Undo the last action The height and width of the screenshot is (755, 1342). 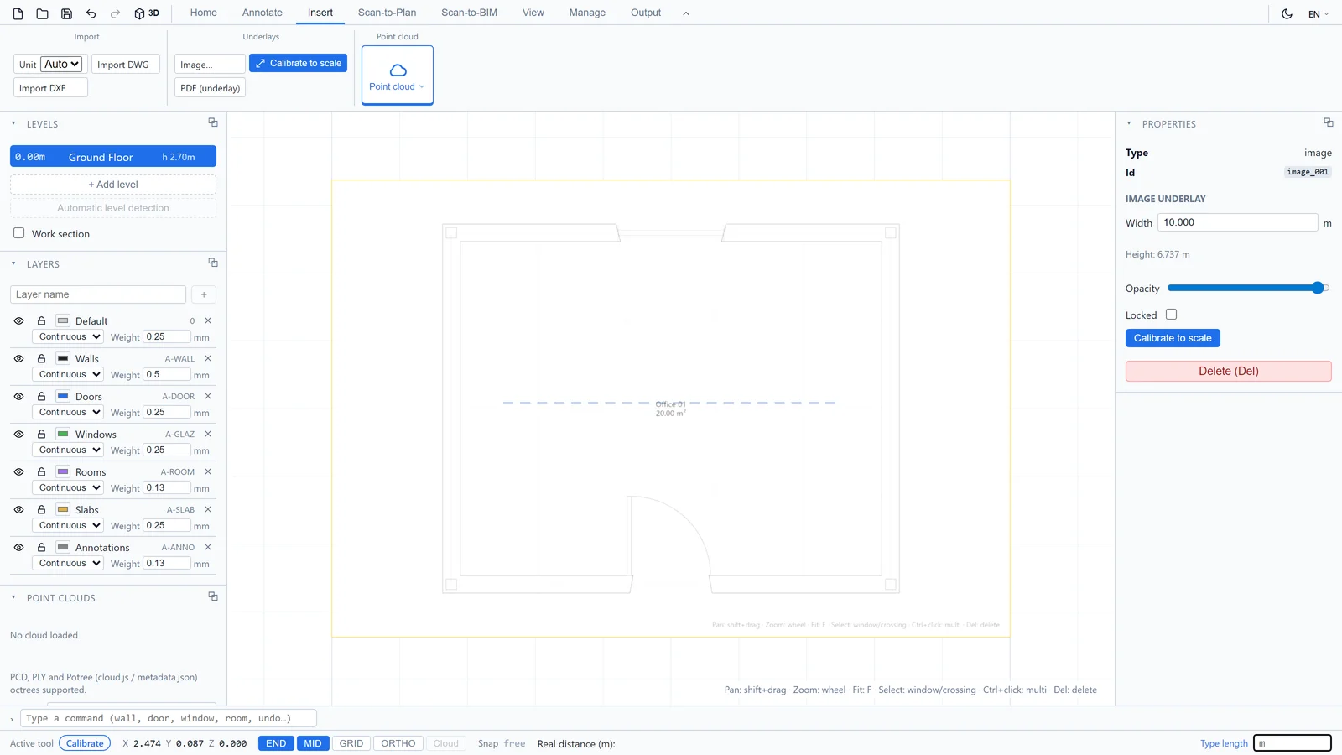pyautogui.click(x=91, y=13)
